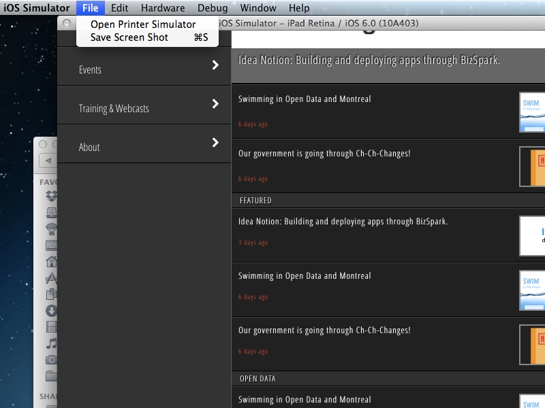
Task: Open the About section label
Action: pos(89,147)
